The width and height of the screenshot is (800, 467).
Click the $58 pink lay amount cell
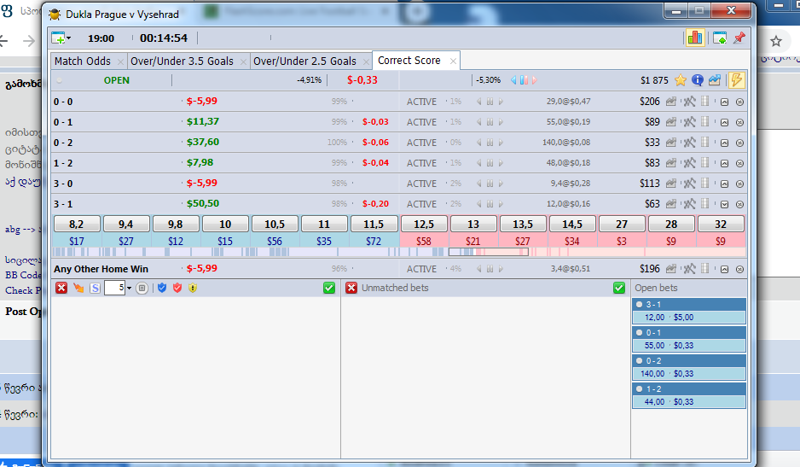(424, 241)
